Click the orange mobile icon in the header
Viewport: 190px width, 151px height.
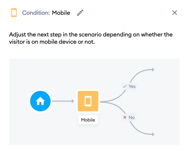tap(14, 13)
